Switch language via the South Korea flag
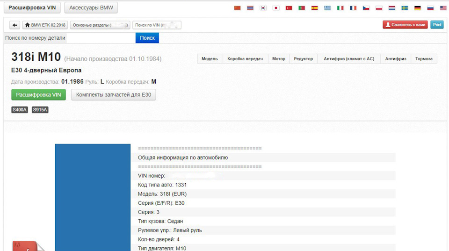The width and height of the screenshot is (449, 251). (x=263, y=8)
